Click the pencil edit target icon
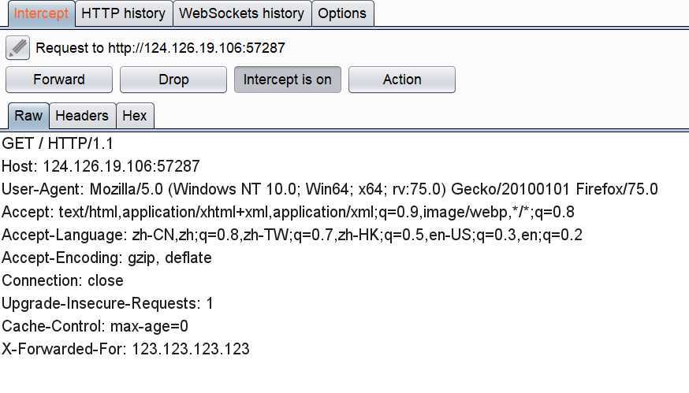The width and height of the screenshot is (689, 393). pyautogui.click(x=17, y=48)
